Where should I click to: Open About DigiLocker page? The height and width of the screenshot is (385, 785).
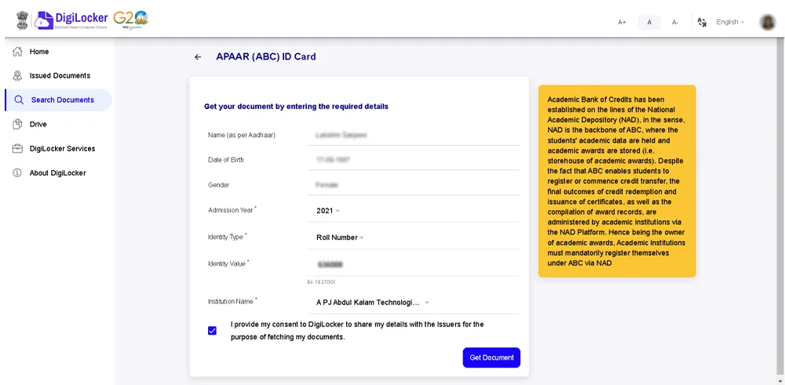click(x=58, y=173)
